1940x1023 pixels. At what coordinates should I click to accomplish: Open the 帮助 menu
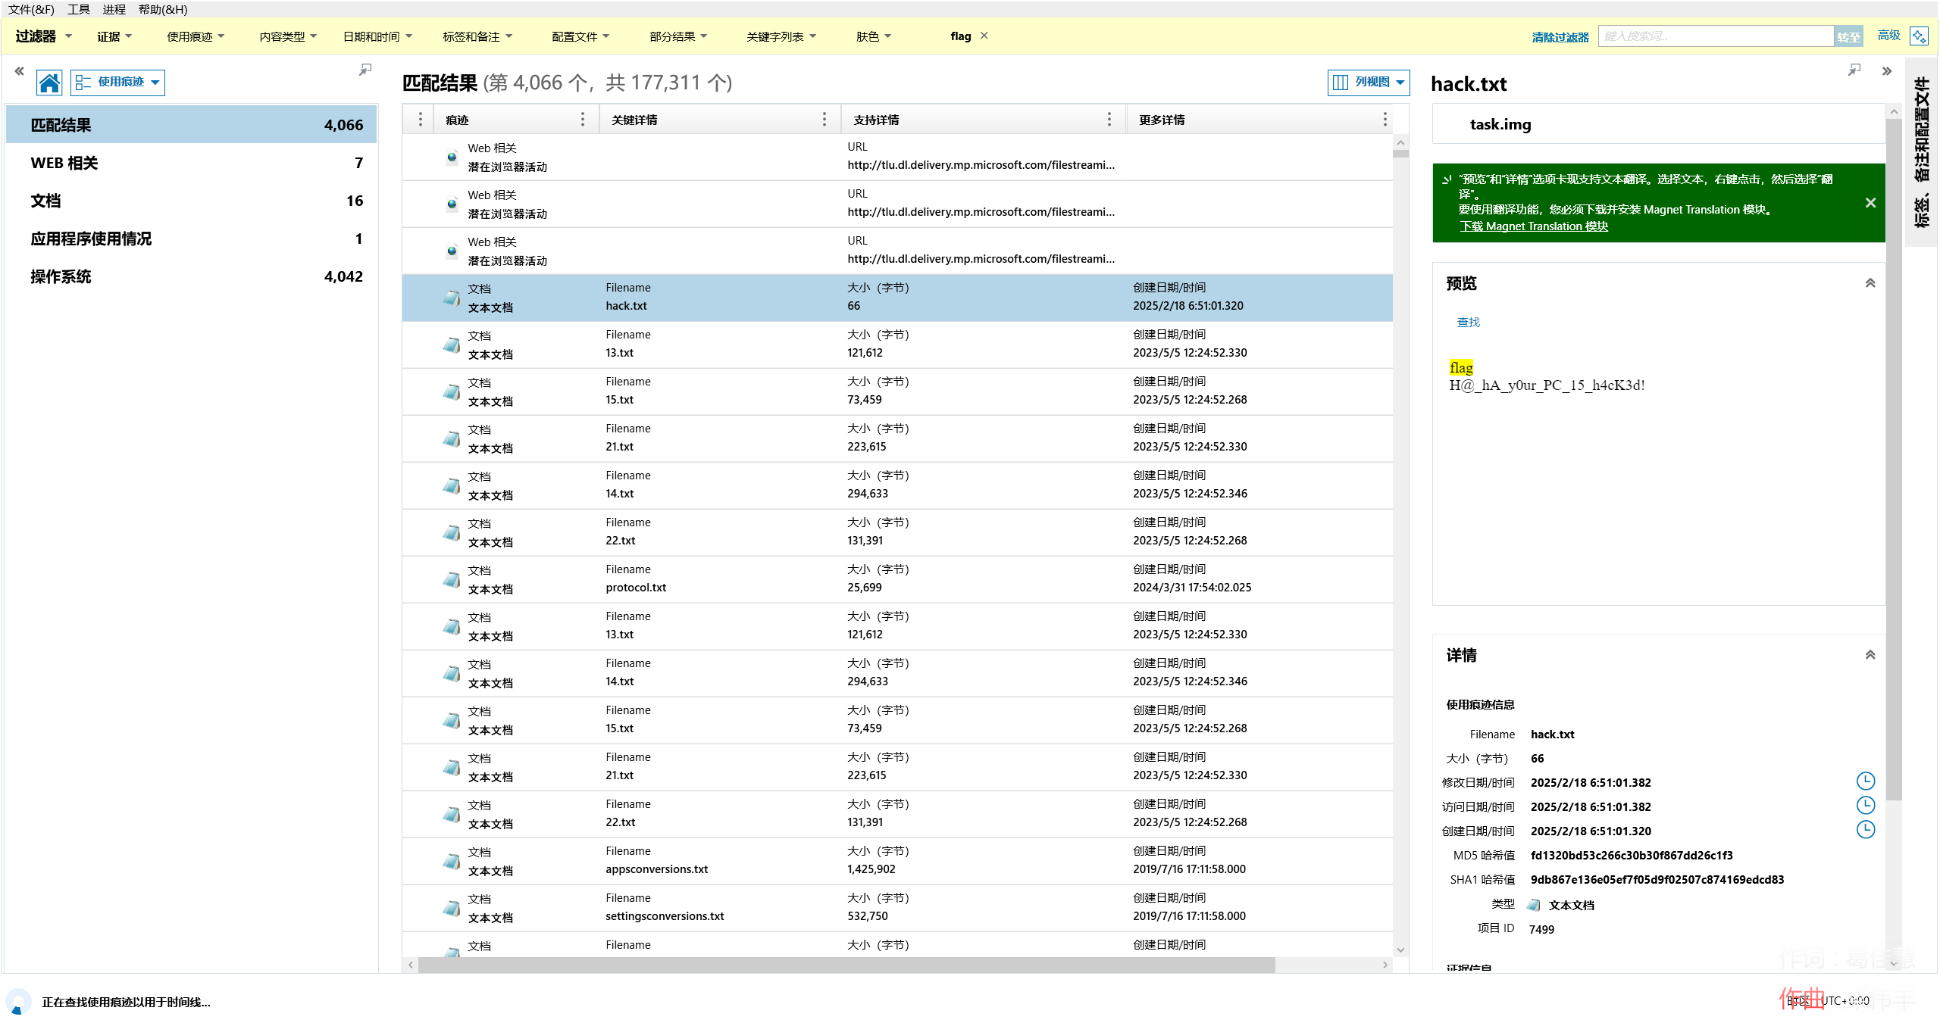coord(163,9)
